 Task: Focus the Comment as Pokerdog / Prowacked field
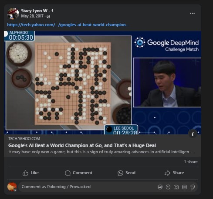[x=108, y=187]
